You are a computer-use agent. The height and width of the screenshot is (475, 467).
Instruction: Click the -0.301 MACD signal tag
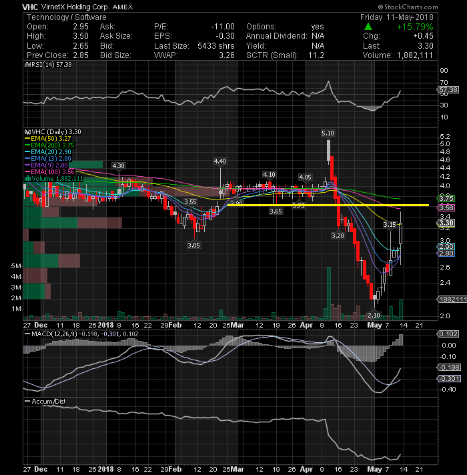point(449,379)
